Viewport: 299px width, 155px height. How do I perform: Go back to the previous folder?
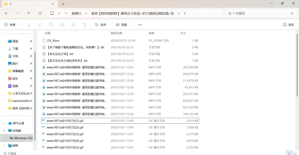click(6, 13)
